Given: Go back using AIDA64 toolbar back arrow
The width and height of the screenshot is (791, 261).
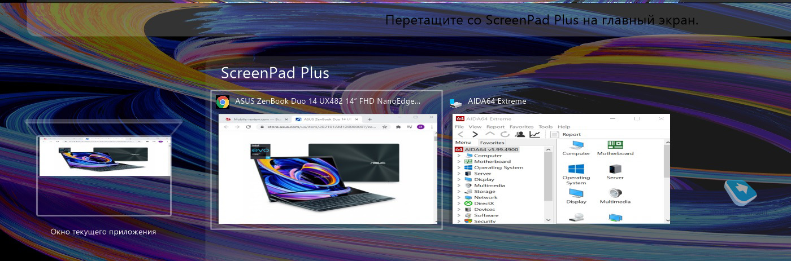Looking at the screenshot, I should 460,134.
